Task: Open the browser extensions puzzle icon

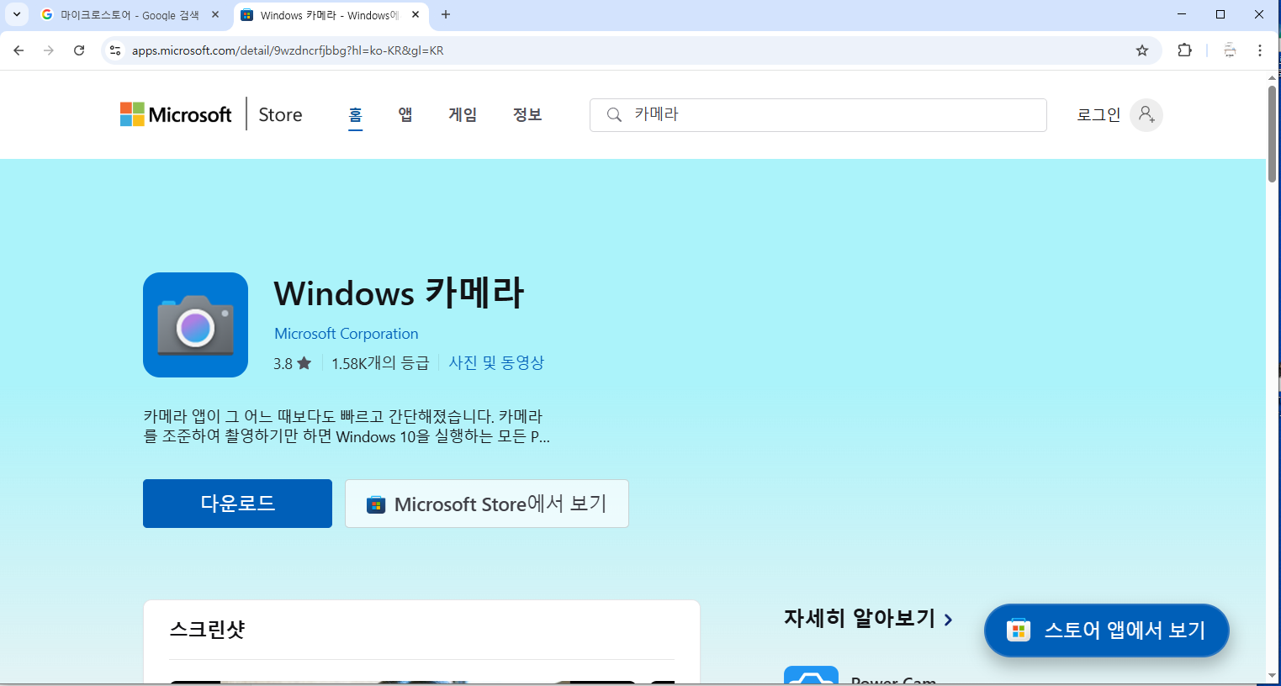Action: [x=1184, y=50]
